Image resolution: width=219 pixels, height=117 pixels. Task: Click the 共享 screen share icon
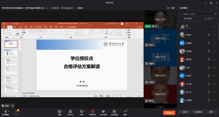point(81,111)
